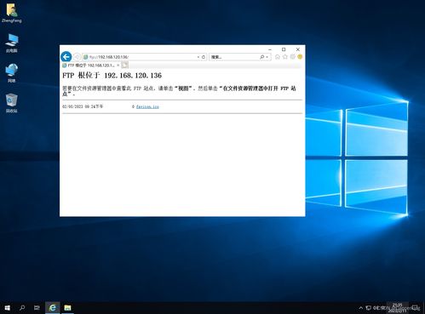Viewport: 425px width, 314px height.
Task: Open Favorites star icon
Action: pyautogui.click(x=285, y=57)
